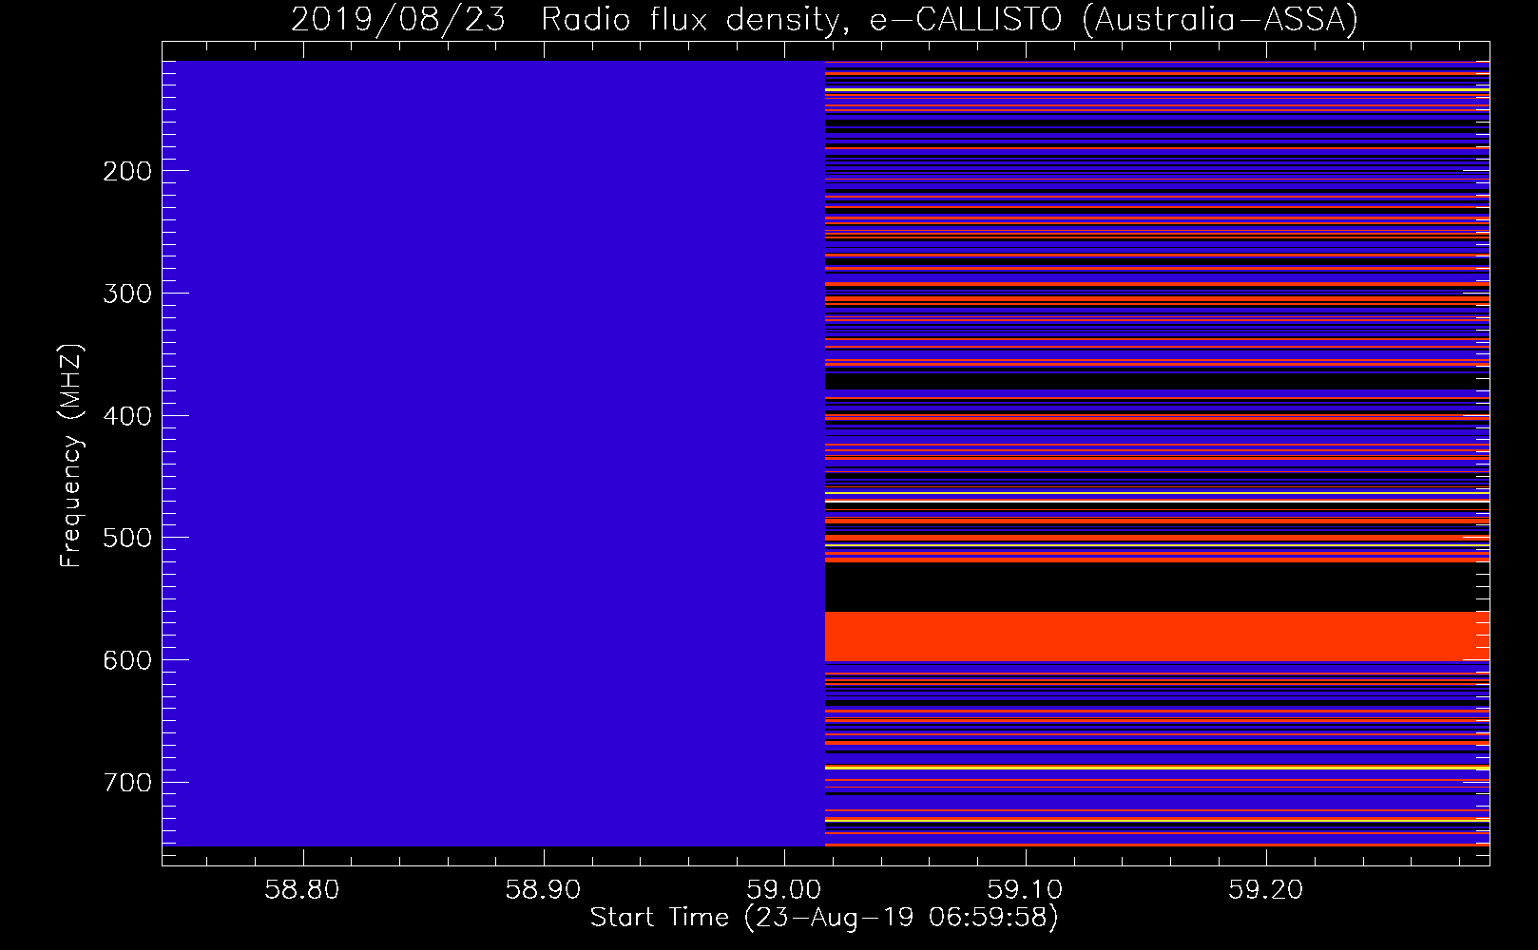The width and height of the screenshot is (1538, 950).
Task: Click the 600 frequency tick label
Action: pos(127,660)
